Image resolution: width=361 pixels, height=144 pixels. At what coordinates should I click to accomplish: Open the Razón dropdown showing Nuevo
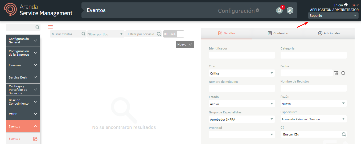[313, 104]
